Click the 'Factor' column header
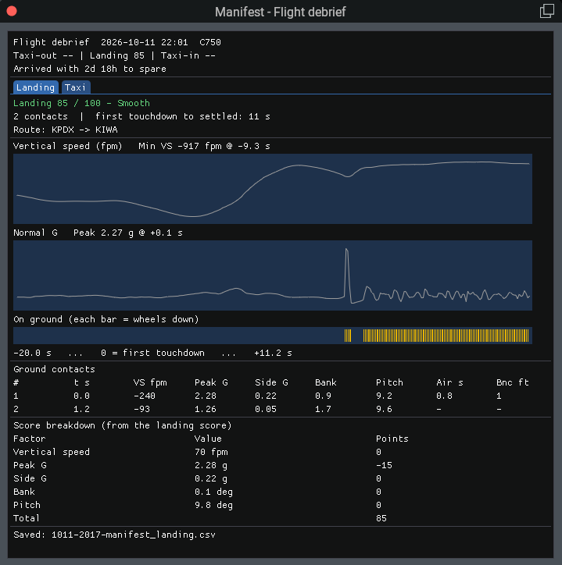This screenshot has height=565, width=562. pos(30,439)
